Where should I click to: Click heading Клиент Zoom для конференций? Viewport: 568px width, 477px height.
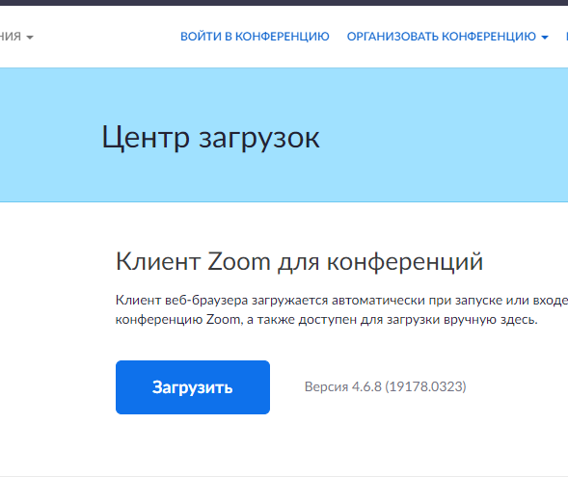coord(299,261)
